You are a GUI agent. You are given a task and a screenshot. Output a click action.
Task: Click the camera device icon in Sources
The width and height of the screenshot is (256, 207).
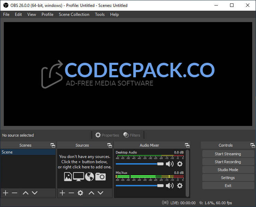click(100, 177)
